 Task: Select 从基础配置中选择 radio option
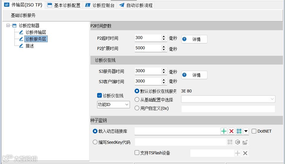pyautogui.click(x=137, y=99)
